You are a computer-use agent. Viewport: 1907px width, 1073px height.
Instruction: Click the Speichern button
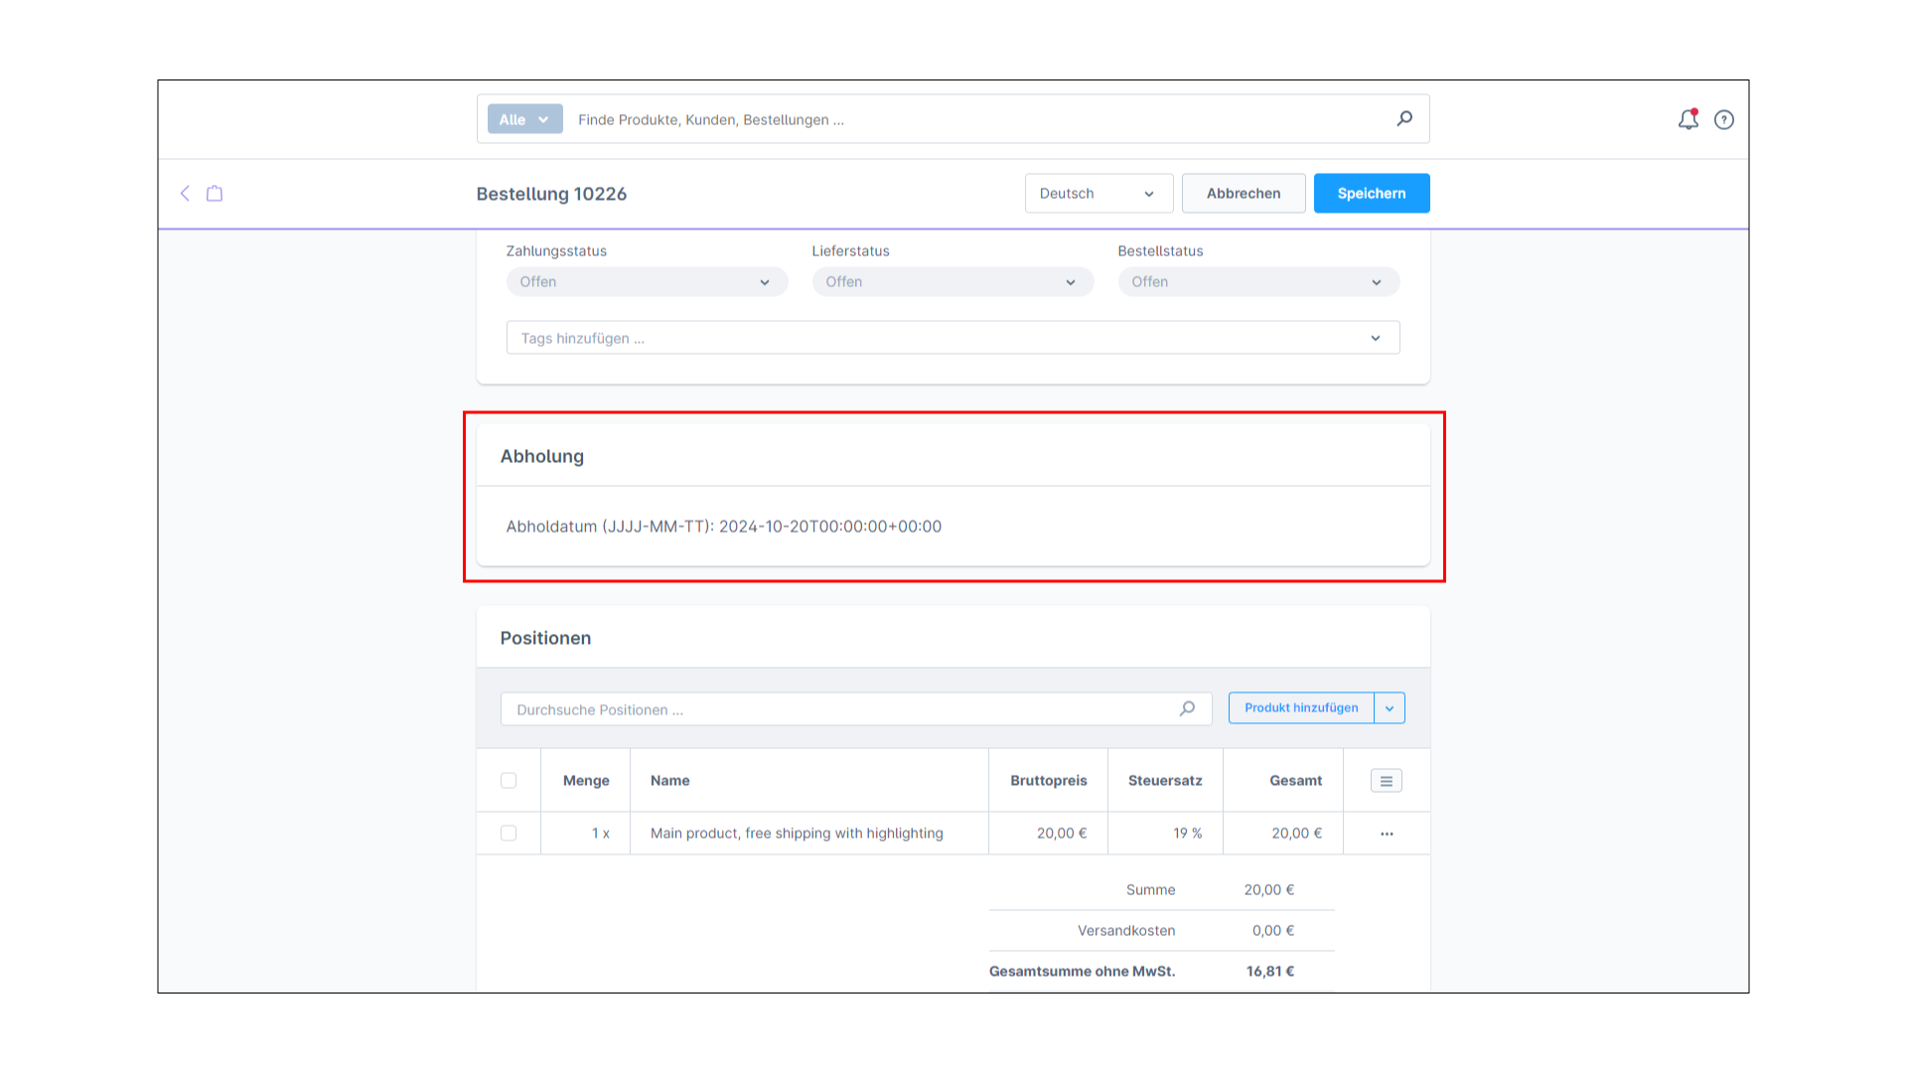coord(1370,194)
